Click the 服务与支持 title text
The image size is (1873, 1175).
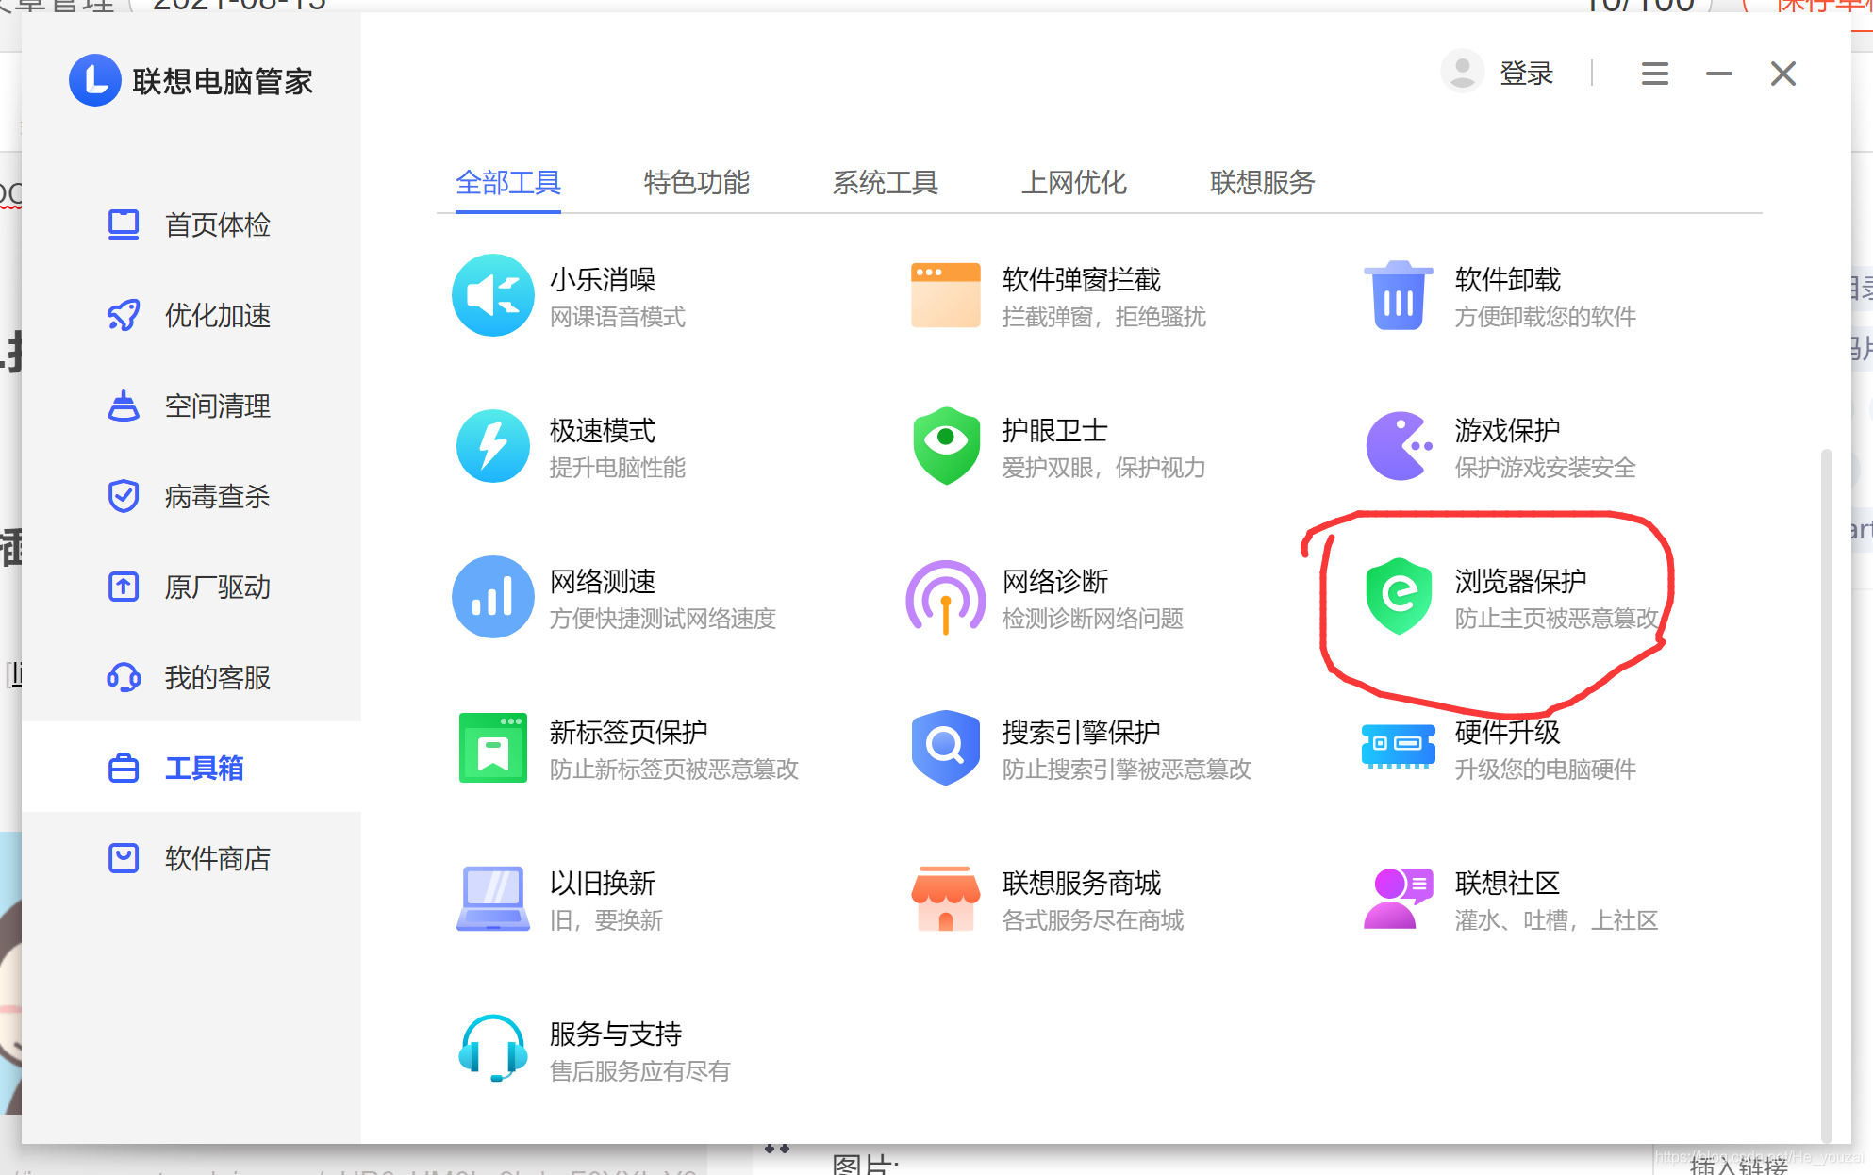pyautogui.click(x=616, y=1034)
